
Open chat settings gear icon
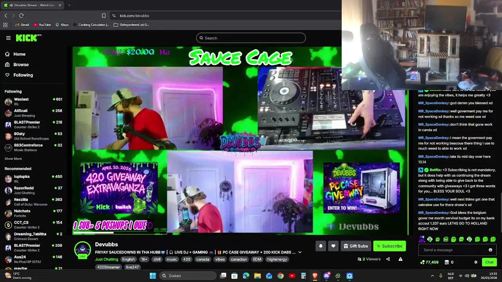[476, 262]
